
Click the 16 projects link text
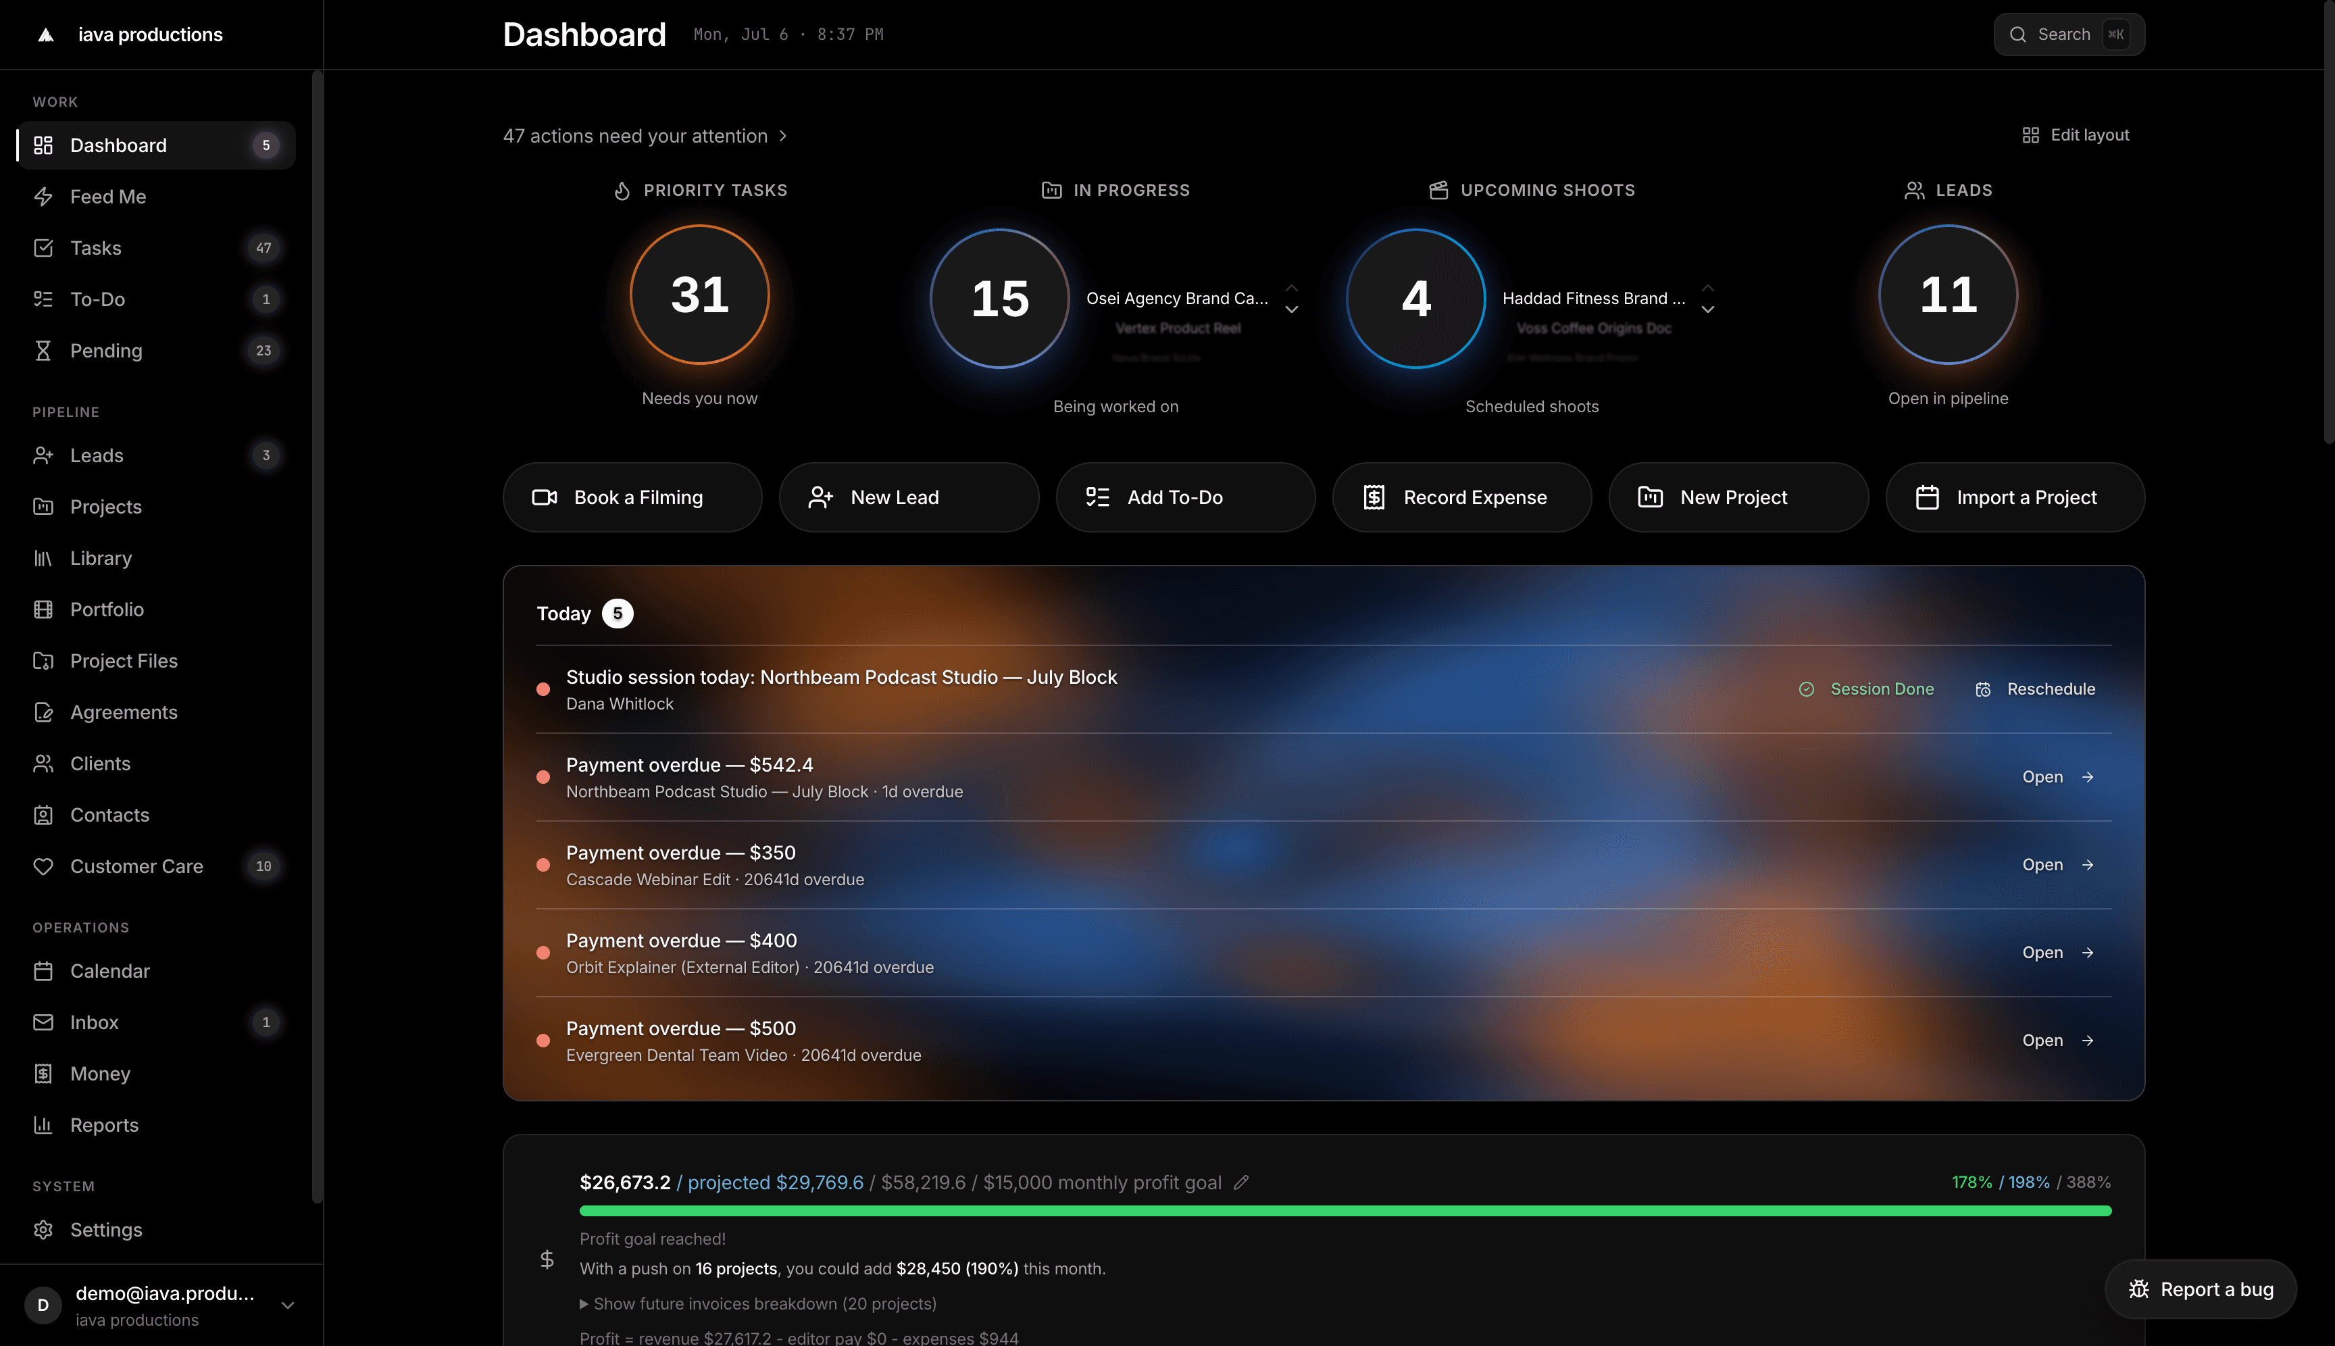(736, 1269)
